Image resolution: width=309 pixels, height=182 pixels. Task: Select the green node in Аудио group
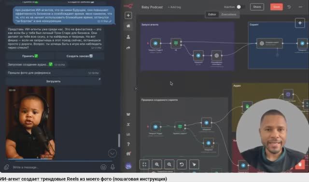[x=247, y=106]
